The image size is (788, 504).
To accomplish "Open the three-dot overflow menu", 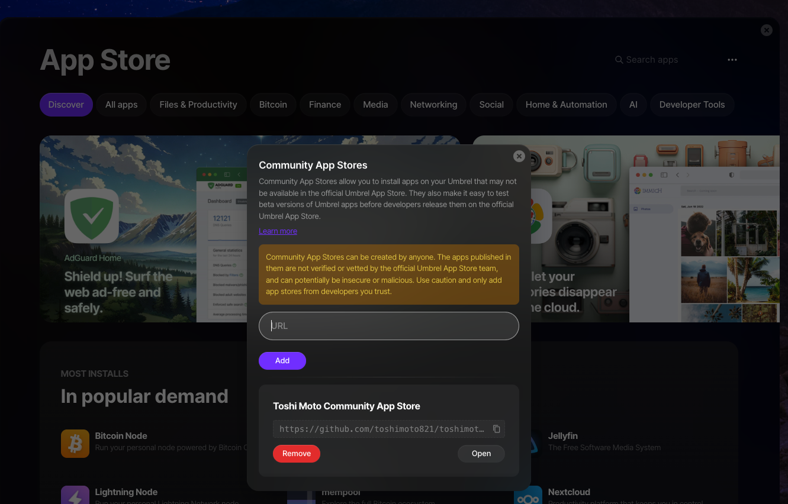I will (732, 59).
